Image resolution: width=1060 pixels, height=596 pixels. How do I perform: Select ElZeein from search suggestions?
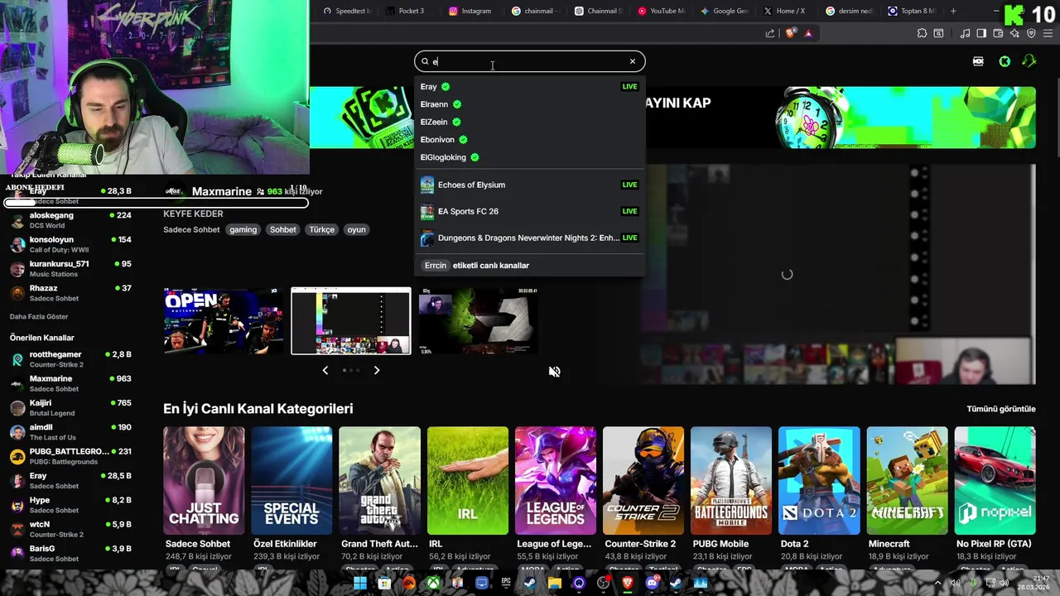tap(529, 122)
